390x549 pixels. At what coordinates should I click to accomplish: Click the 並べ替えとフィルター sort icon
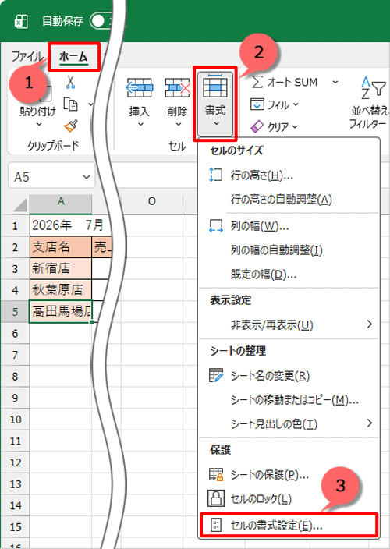[x=373, y=88]
